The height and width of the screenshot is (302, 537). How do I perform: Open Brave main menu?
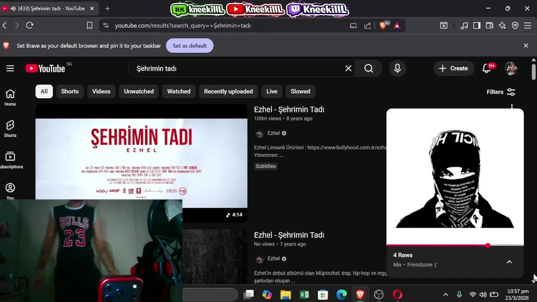529,26
